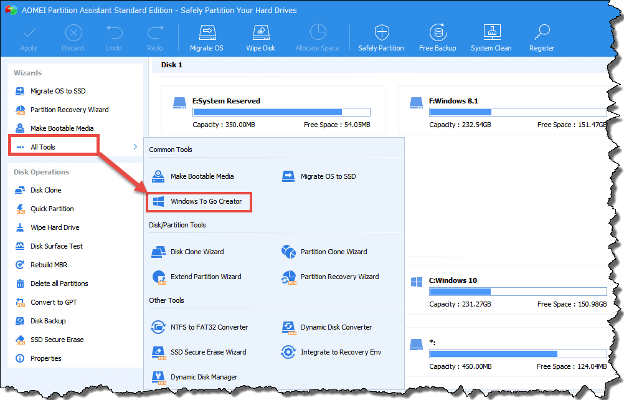Click the *: partition usage bar
The height and width of the screenshot is (400, 624).
tap(518, 354)
